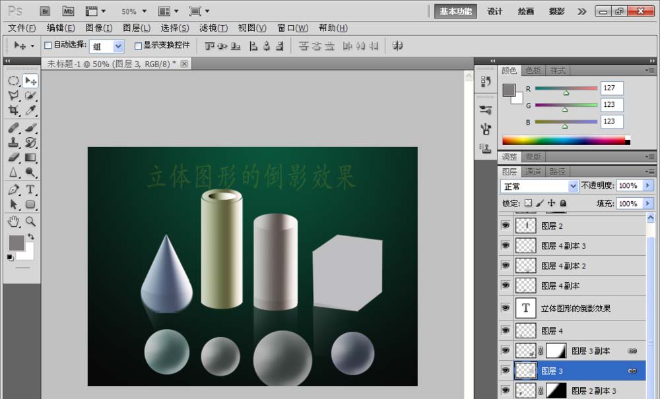Enable the 显示变换控件 checkbox

click(x=138, y=46)
